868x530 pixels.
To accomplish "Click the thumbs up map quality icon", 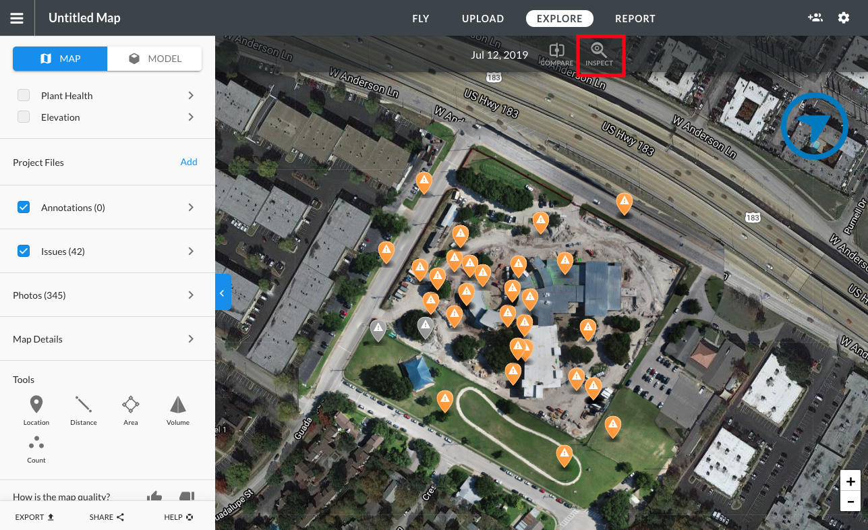I will pos(154,497).
